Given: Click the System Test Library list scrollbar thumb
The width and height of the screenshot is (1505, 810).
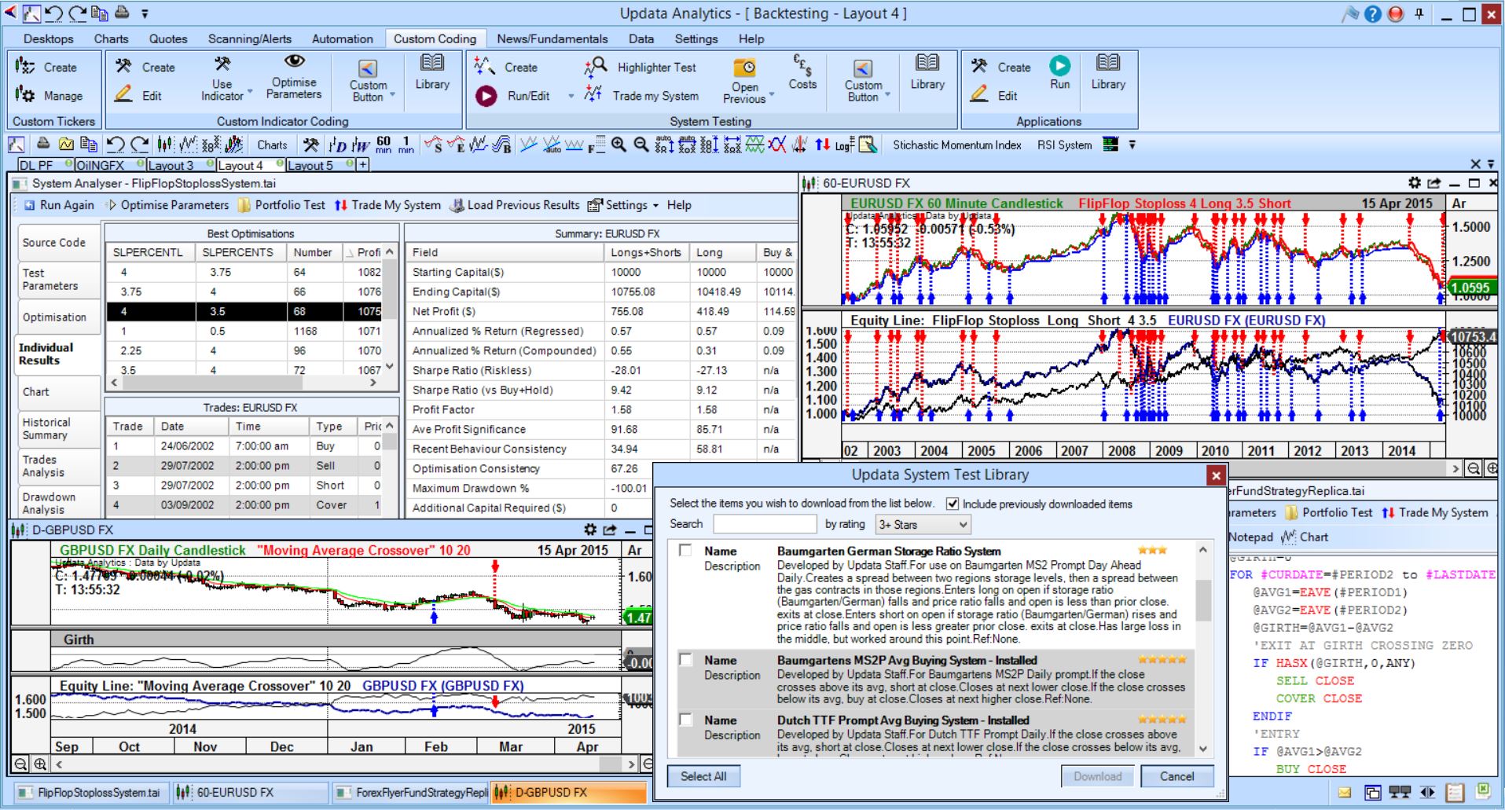Looking at the screenshot, I should point(1203,599).
